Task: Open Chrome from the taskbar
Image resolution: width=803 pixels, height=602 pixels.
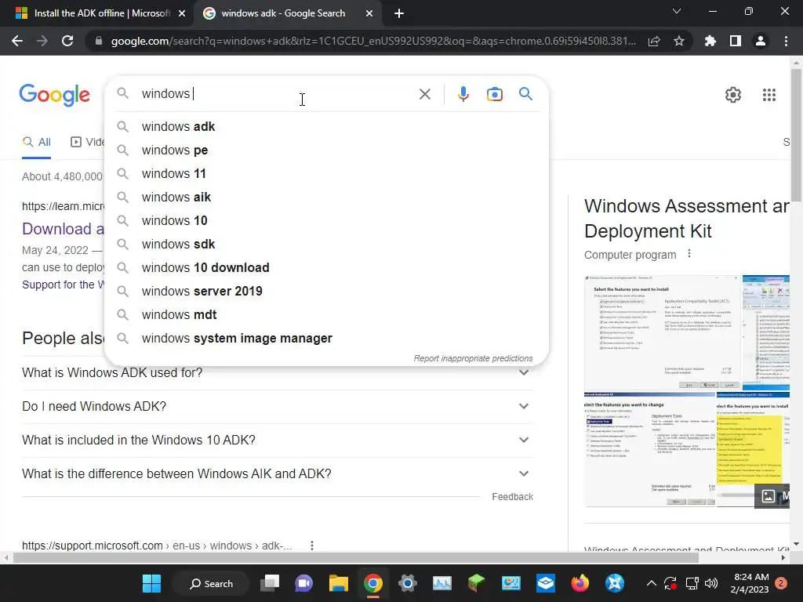Action: coord(372,583)
